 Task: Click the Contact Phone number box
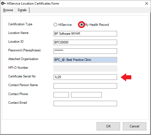(x=86, y=95)
